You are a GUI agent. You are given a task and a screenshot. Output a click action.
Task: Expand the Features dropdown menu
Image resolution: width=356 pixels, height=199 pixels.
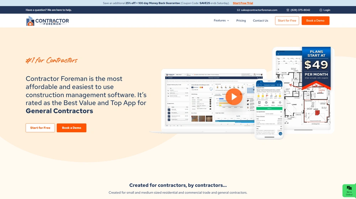point(221,20)
